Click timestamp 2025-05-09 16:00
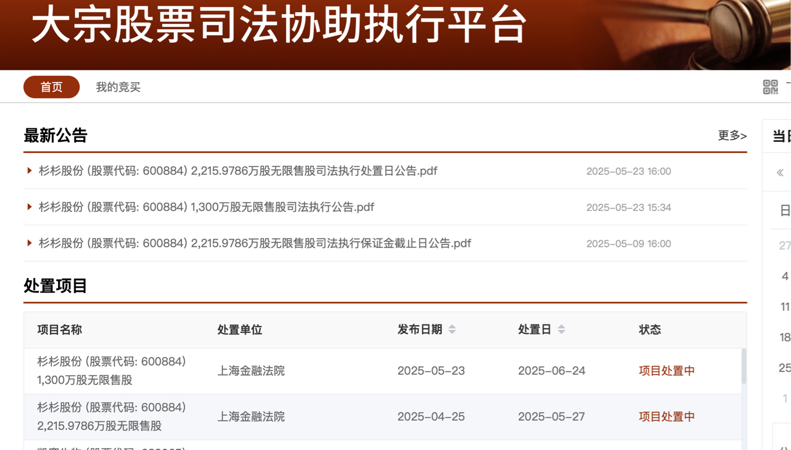The image size is (791, 450). pos(629,244)
